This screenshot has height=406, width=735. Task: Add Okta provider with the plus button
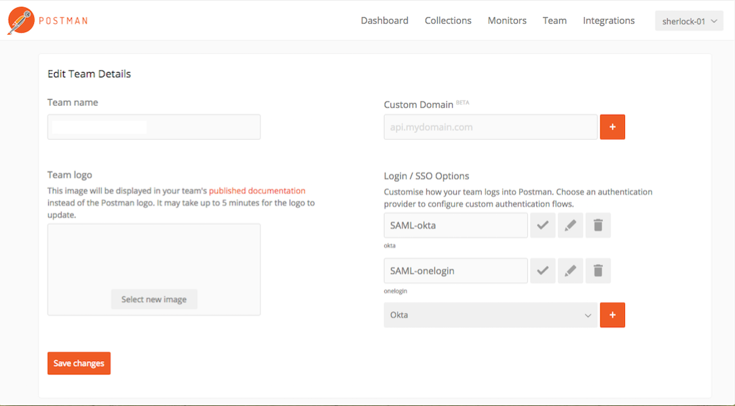pos(612,315)
